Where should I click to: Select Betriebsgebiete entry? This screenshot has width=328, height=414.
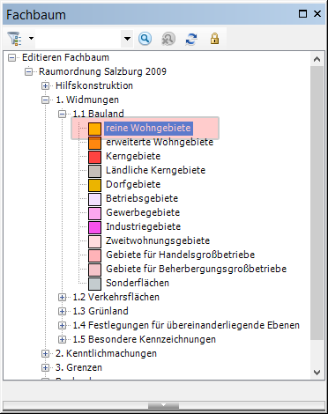pos(142,198)
